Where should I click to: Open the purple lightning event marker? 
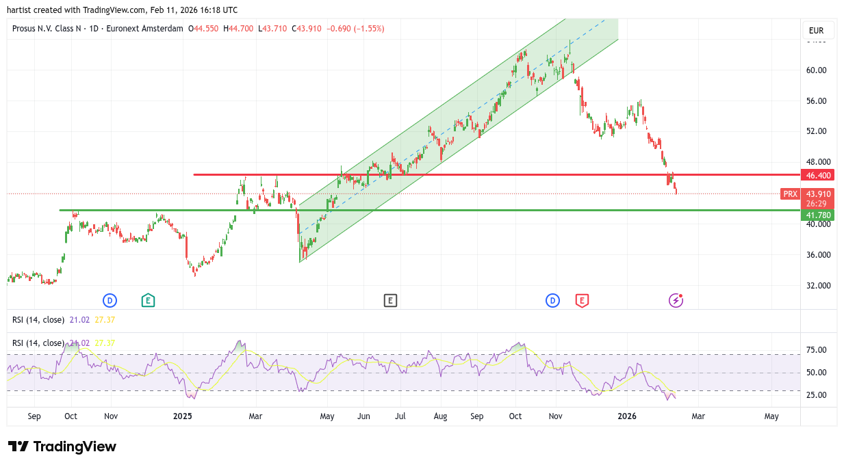(x=676, y=300)
